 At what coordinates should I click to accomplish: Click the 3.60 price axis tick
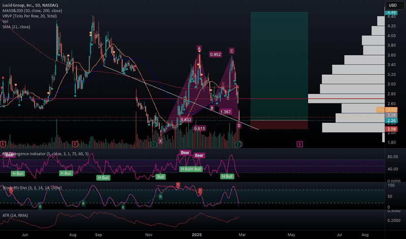392,55
